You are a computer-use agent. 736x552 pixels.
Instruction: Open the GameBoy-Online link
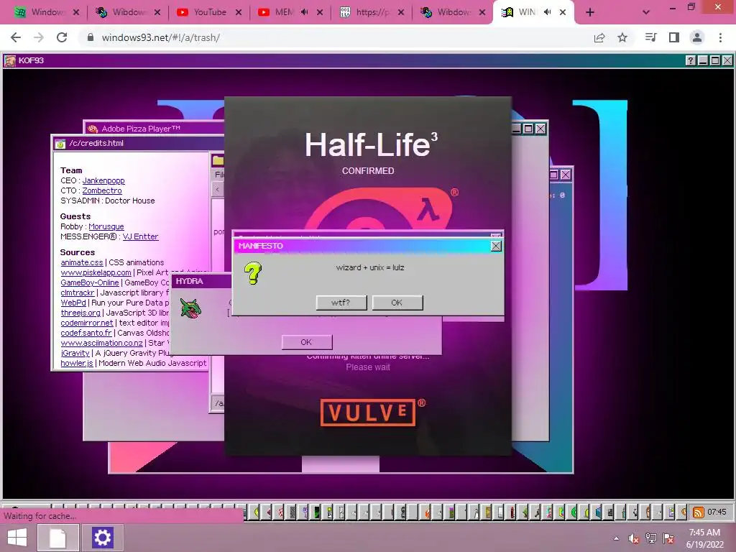(x=90, y=282)
